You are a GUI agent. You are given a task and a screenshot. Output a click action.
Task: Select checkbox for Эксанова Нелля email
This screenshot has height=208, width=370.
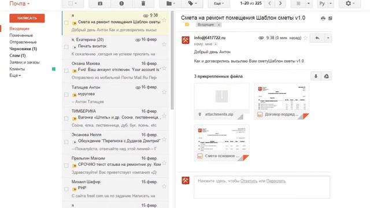[x=66, y=142]
